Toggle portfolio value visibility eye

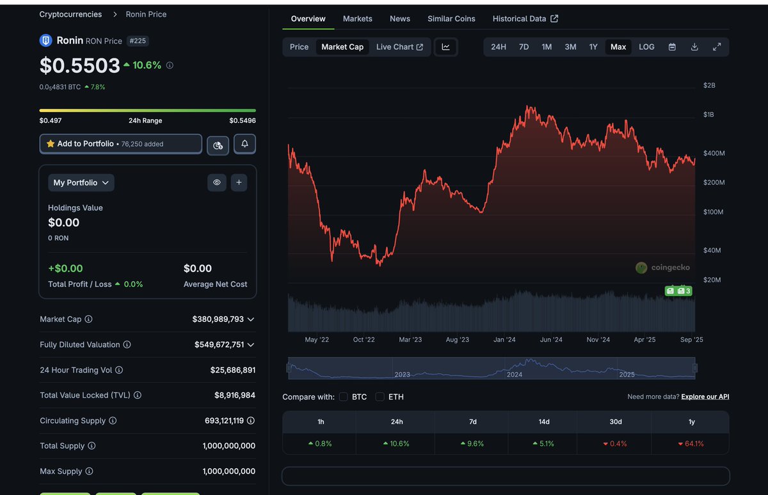[217, 183]
